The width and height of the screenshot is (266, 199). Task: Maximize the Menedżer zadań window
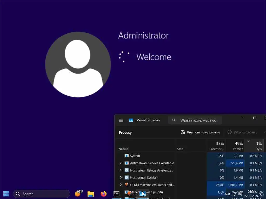(x=255, y=118)
